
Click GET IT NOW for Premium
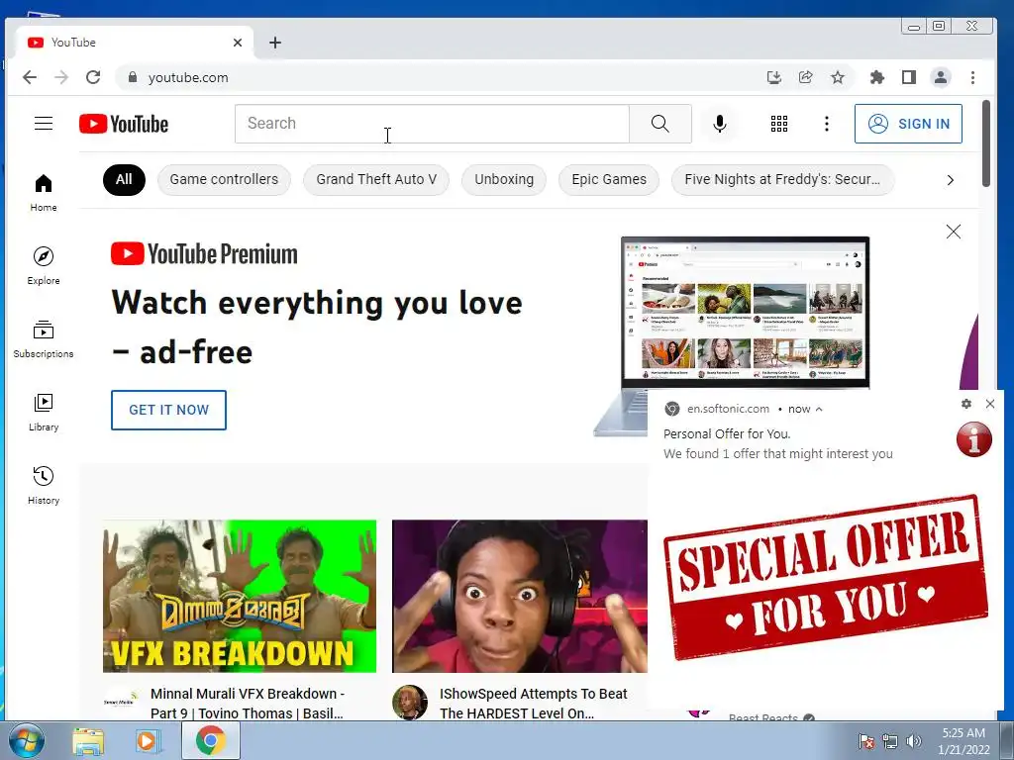pos(168,410)
